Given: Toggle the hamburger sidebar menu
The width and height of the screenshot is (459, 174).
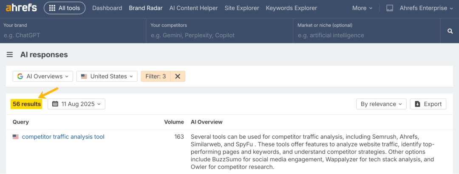Looking at the screenshot, I should coord(10,55).
